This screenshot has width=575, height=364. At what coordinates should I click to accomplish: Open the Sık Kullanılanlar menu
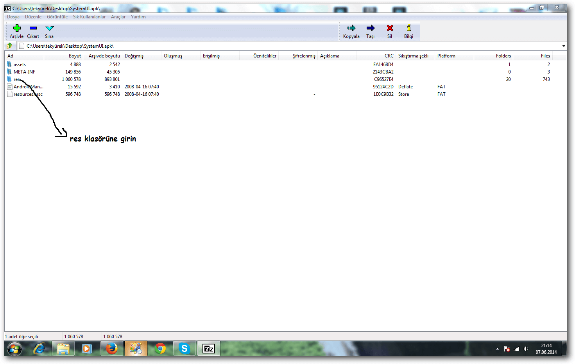click(89, 17)
